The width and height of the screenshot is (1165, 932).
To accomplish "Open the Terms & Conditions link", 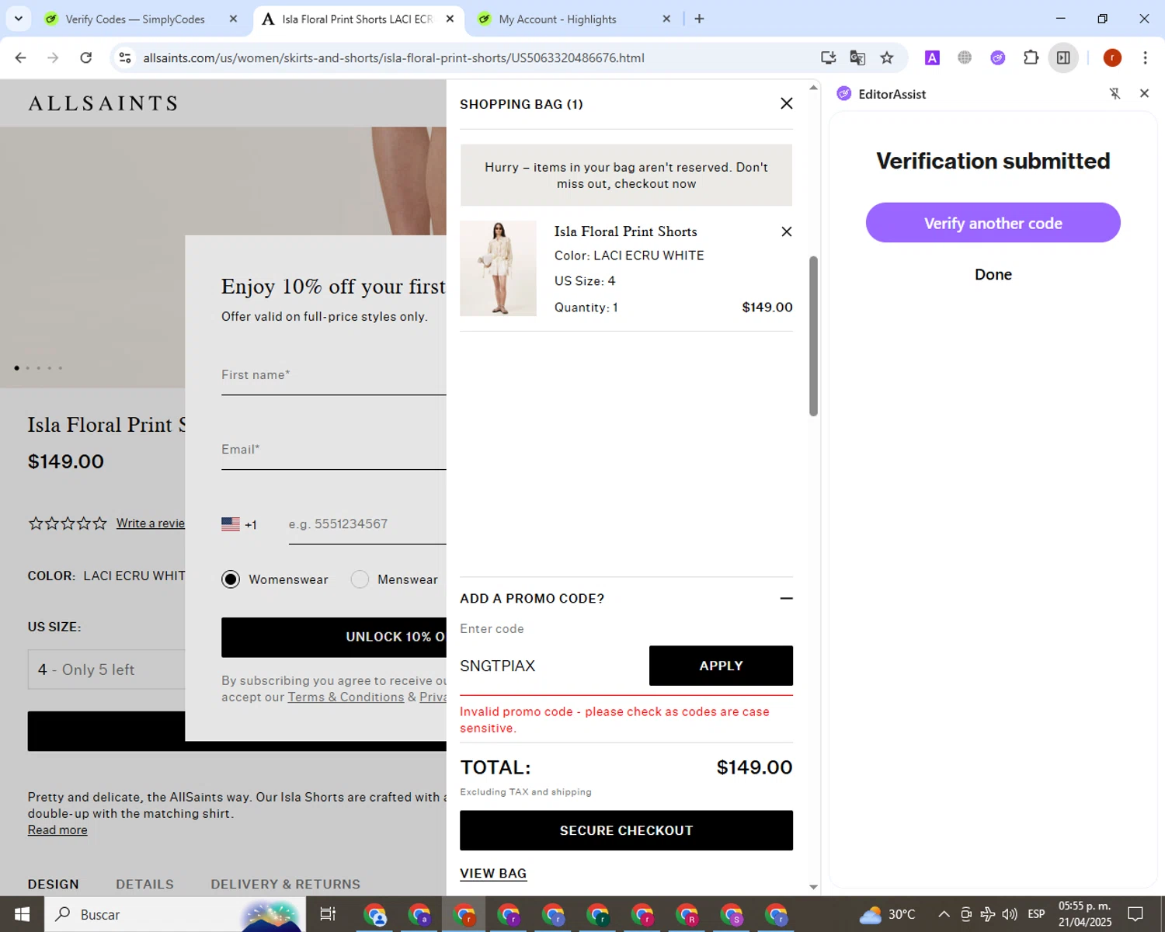I will (x=346, y=697).
